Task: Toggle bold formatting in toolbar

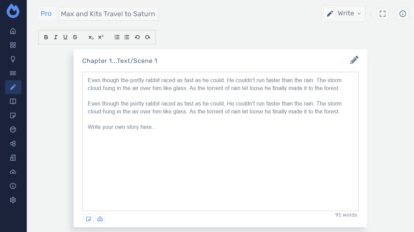Action: (x=46, y=37)
